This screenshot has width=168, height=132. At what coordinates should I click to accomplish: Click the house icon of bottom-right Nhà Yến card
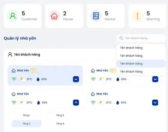93,94
